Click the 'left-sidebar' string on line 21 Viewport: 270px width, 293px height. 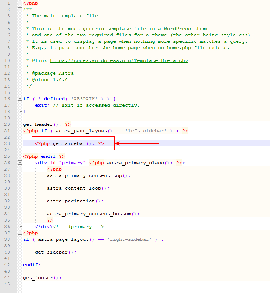(x=146, y=131)
